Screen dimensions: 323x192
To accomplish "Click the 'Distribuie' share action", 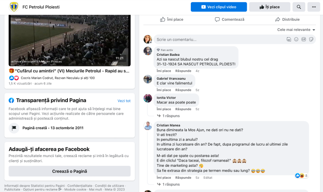I will click(x=287, y=19).
